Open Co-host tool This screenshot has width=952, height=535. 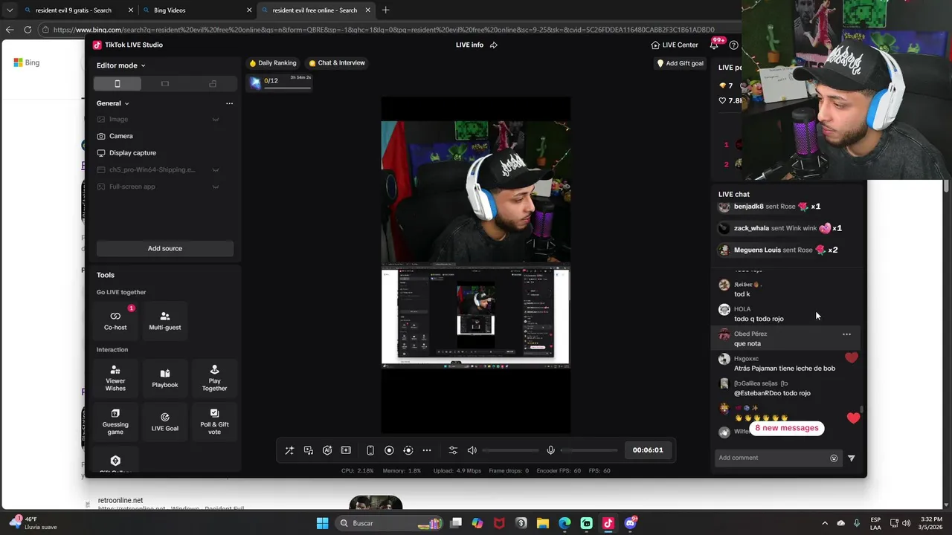tap(115, 320)
